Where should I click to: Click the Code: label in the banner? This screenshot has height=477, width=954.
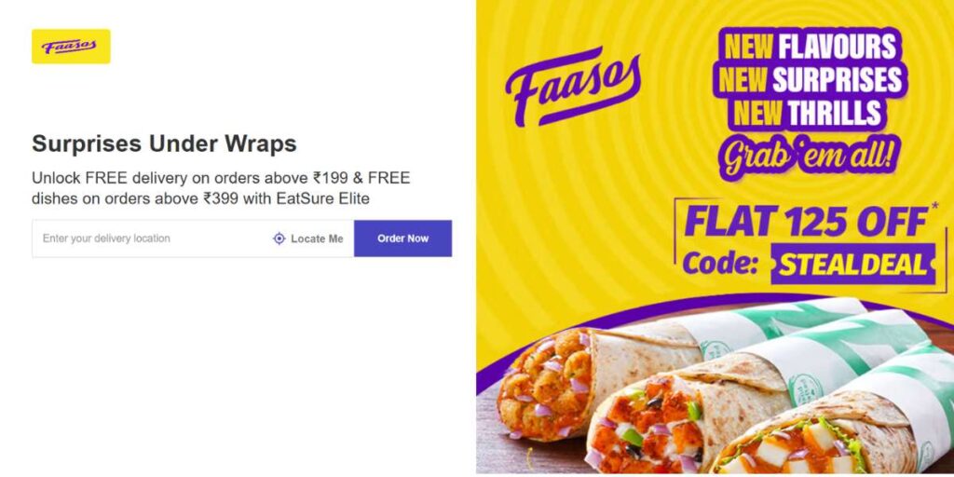[720, 264]
